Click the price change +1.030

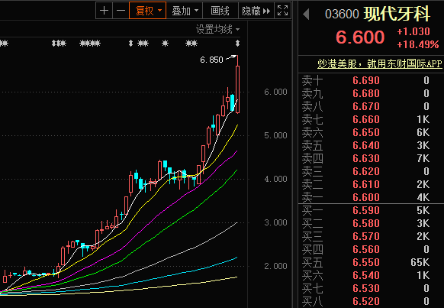413,31
